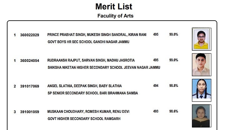
Task: Click the Faculty of Arts subtitle
Action: (x=115, y=16)
